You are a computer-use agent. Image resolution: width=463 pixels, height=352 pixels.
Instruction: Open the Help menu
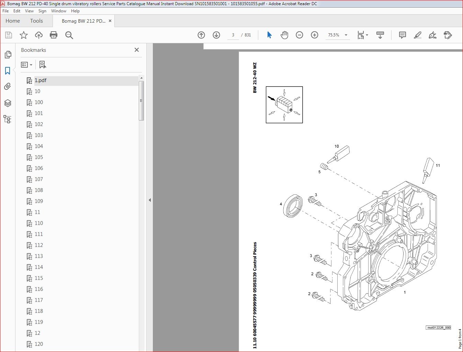pyautogui.click(x=75, y=11)
